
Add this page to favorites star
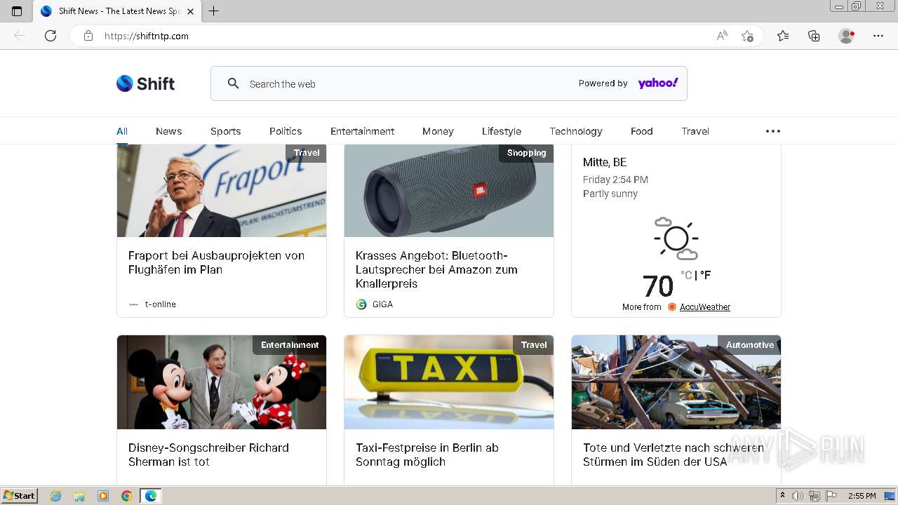pyautogui.click(x=748, y=36)
